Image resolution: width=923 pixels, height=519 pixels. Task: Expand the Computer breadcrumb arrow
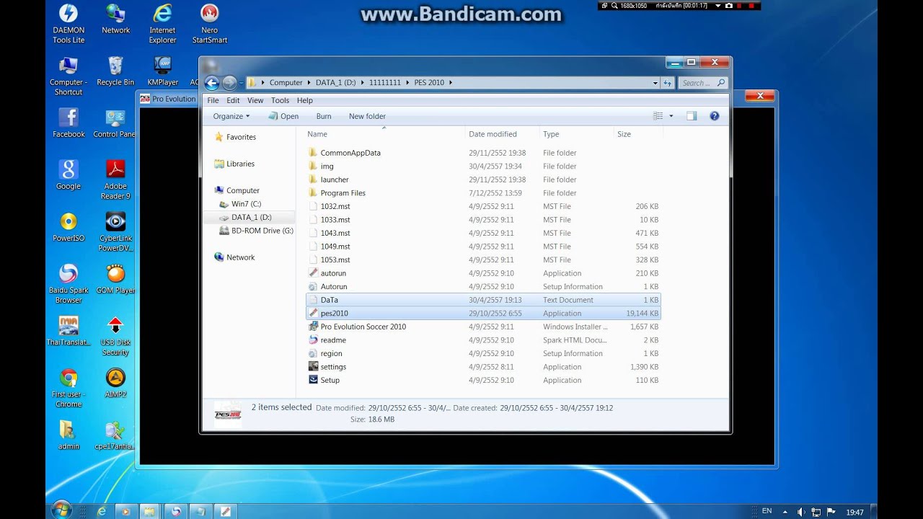309,83
